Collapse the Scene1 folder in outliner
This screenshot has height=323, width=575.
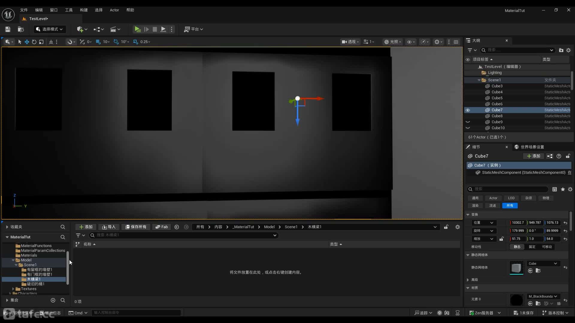point(479,80)
